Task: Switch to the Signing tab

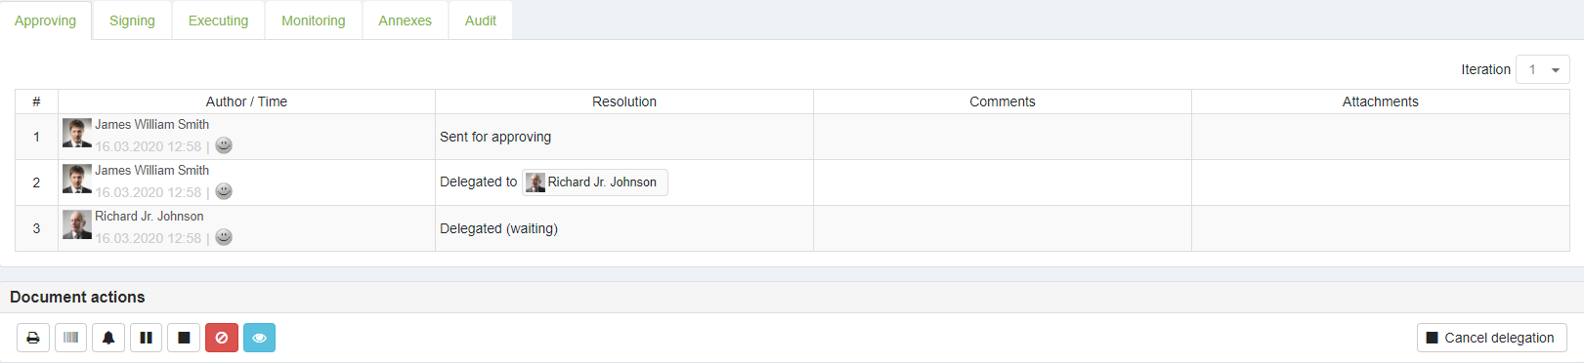Action: (132, 20)
